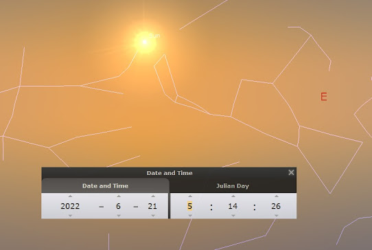372x250 pixels.
Task: Switch to the Julian Day tab
Action: (x=233, y=186)
